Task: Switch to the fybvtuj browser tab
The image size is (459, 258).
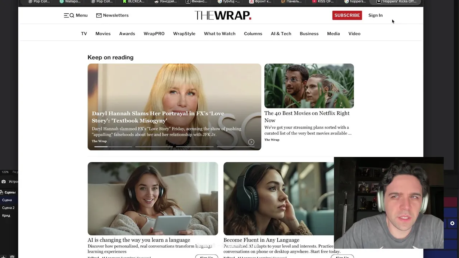Action: 228,1
